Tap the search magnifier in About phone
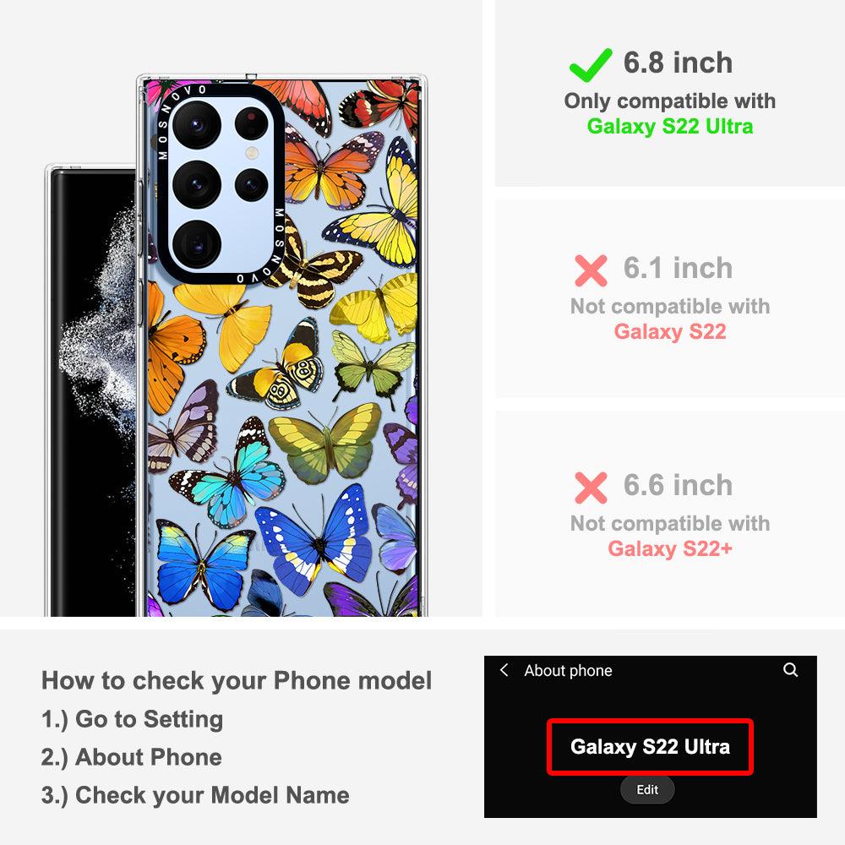This screenshot has width=845, height=845. click(x=790, y=670)
